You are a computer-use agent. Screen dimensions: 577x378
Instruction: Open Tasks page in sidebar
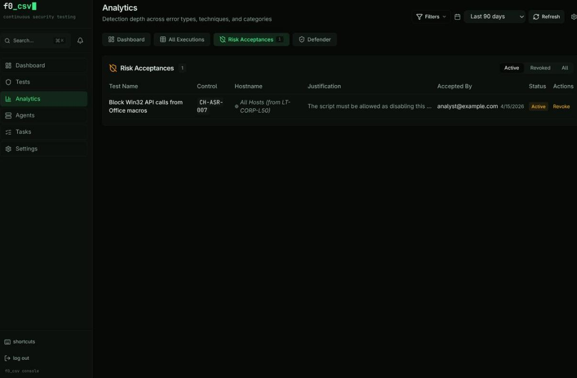pos(44,132)
